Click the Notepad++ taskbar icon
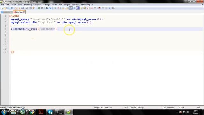This screenshot has width=204, height=115. point(69,112)
